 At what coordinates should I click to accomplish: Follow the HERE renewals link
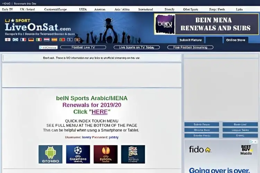pos(99,112)
